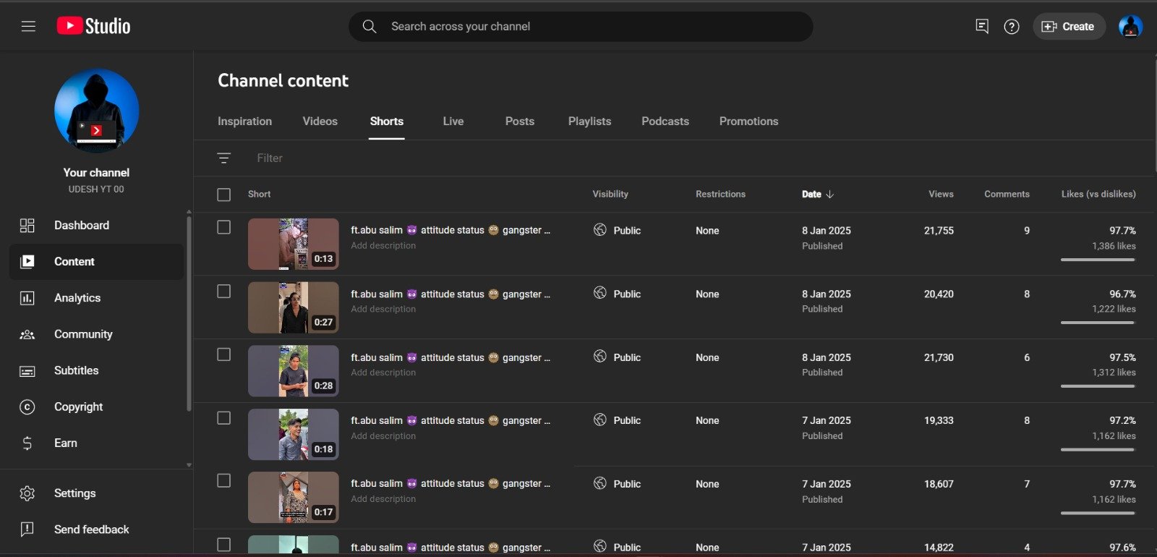Open the send feedback icon in top bar

[x=982, y=27]
